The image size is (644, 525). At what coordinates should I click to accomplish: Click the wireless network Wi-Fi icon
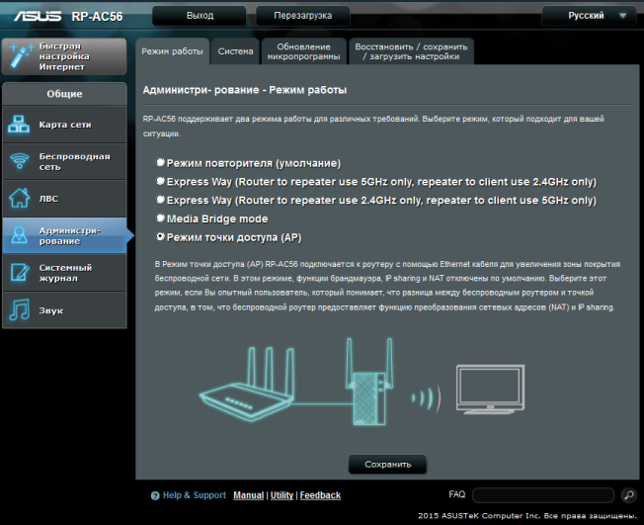20,161
